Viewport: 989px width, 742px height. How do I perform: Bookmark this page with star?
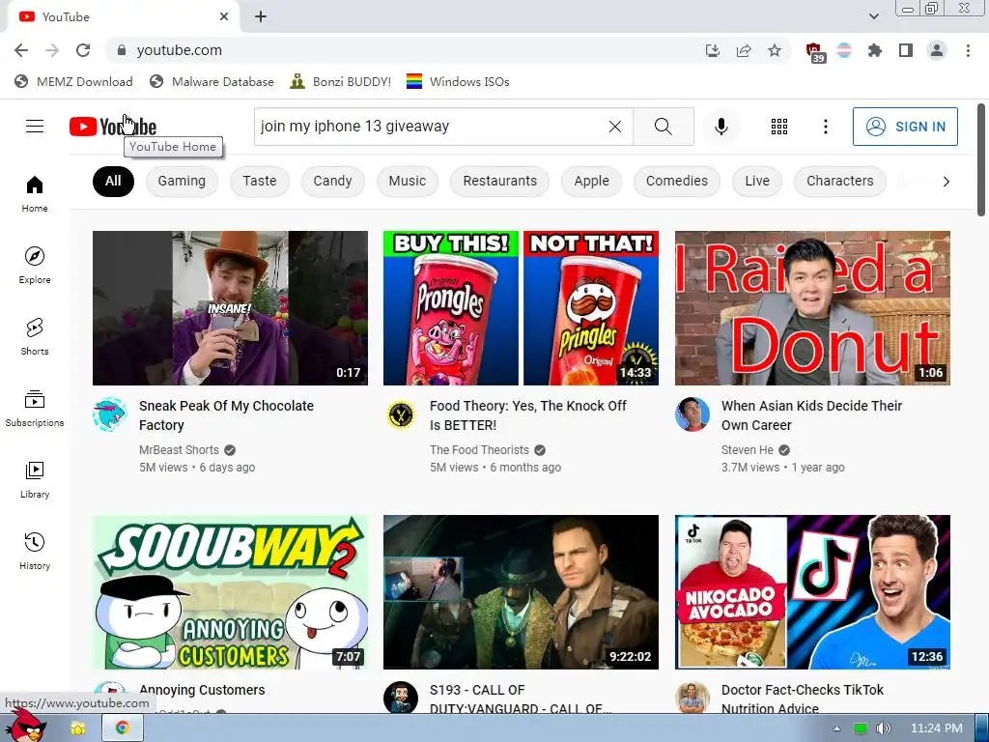coord(775,50)
